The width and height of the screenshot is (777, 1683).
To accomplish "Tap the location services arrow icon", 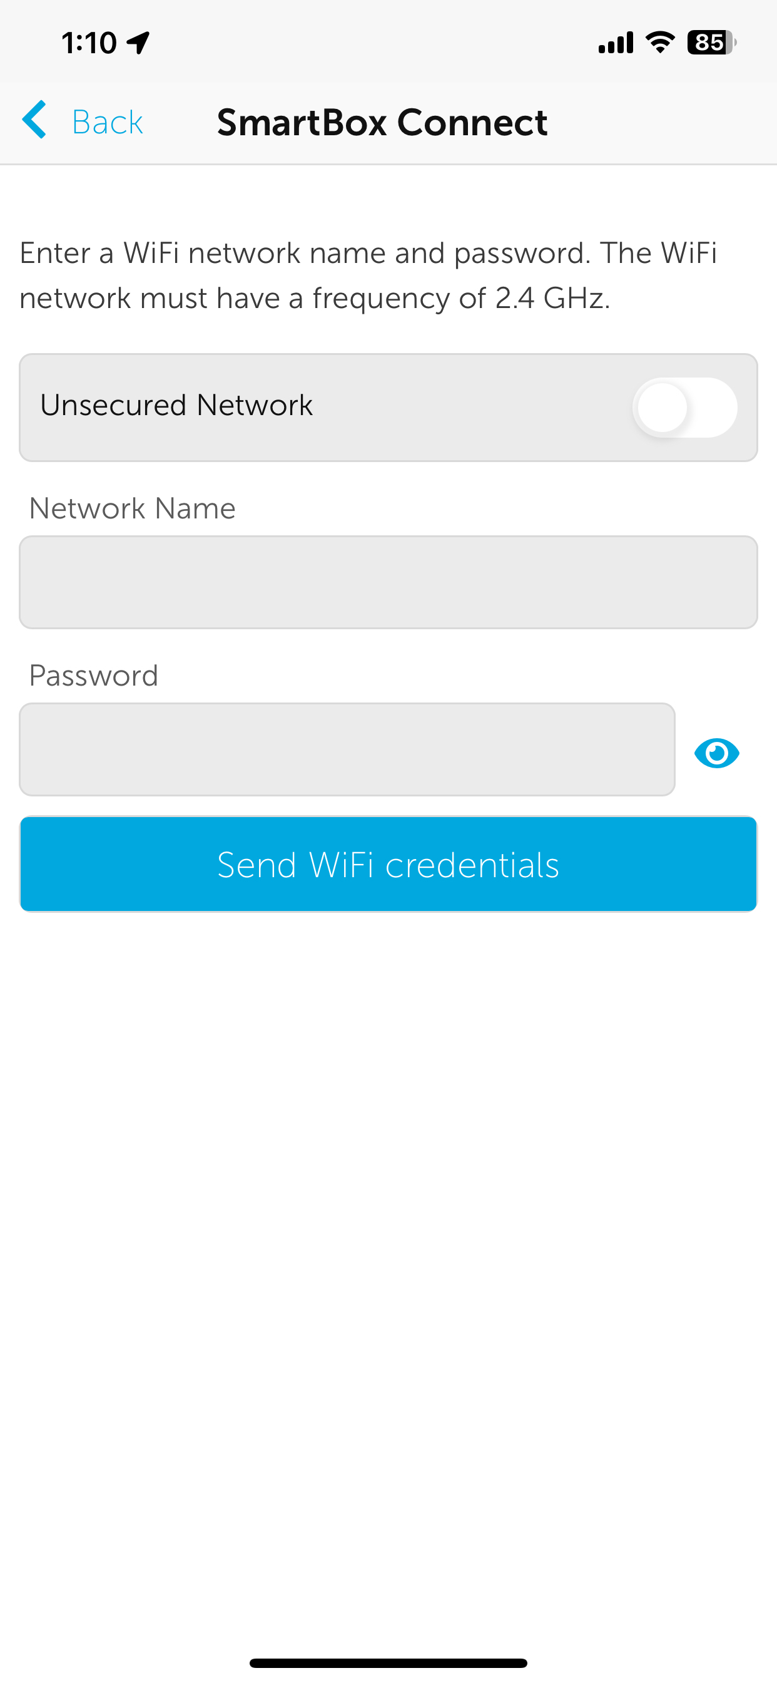I will point(138,43).
